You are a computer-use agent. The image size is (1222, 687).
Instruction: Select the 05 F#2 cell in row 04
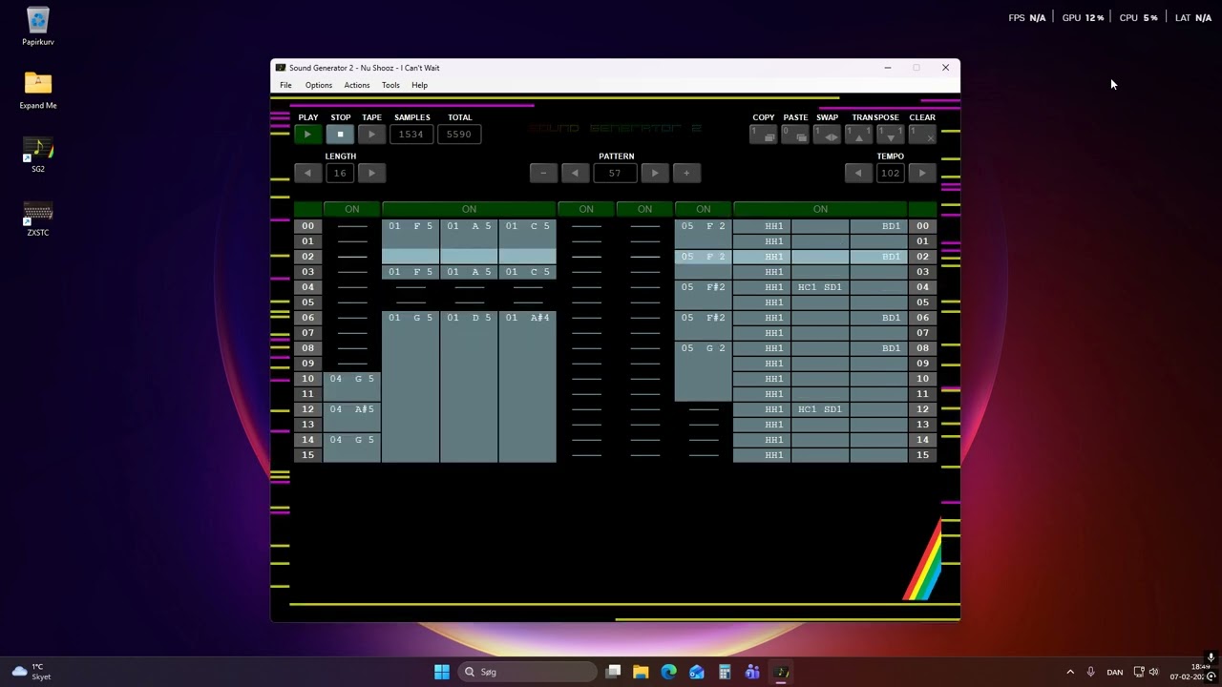point(704,287)
